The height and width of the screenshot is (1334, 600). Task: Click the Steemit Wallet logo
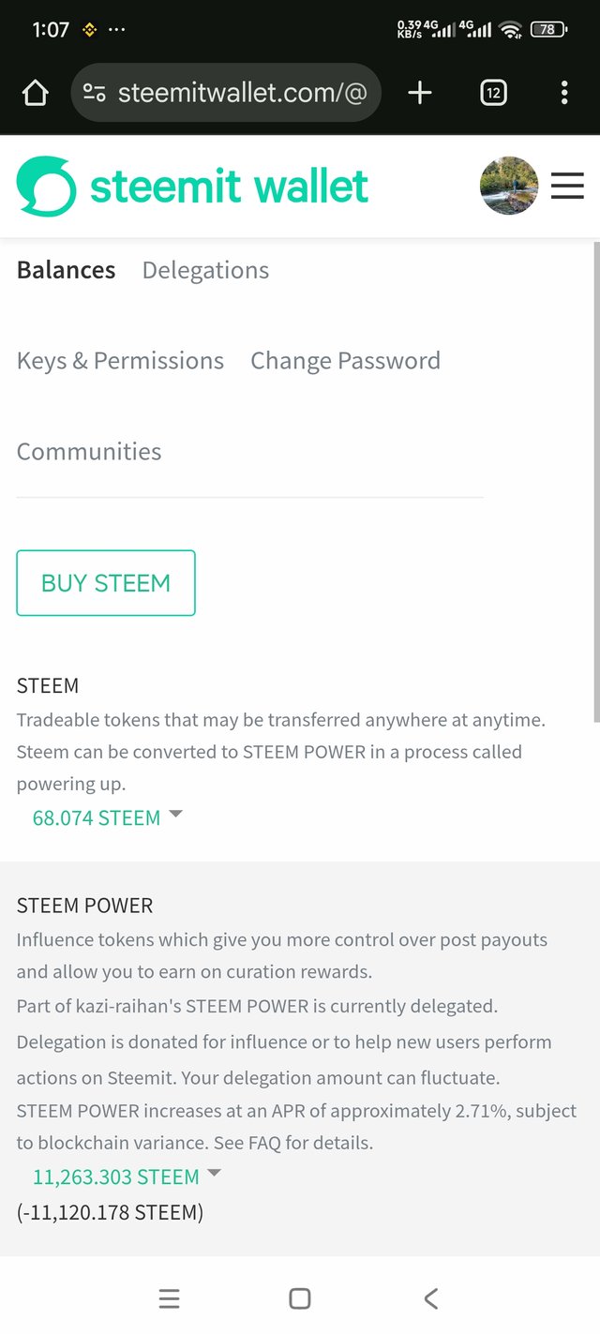click(x=192, y=187)
